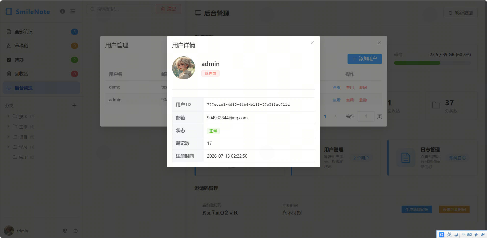Close the 用户详情 dialog

tap(312, 43)
